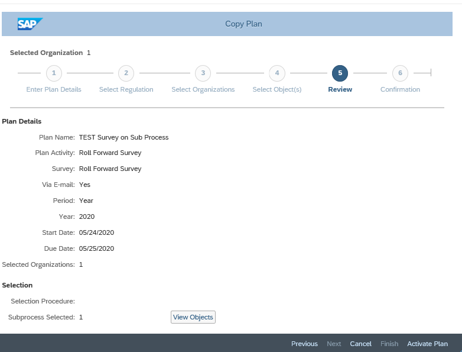Image resolution: width=462 pixels, height=352 pixels.
Task: Click the 'Subprocess Selected:' label
Action: [41, 317]
